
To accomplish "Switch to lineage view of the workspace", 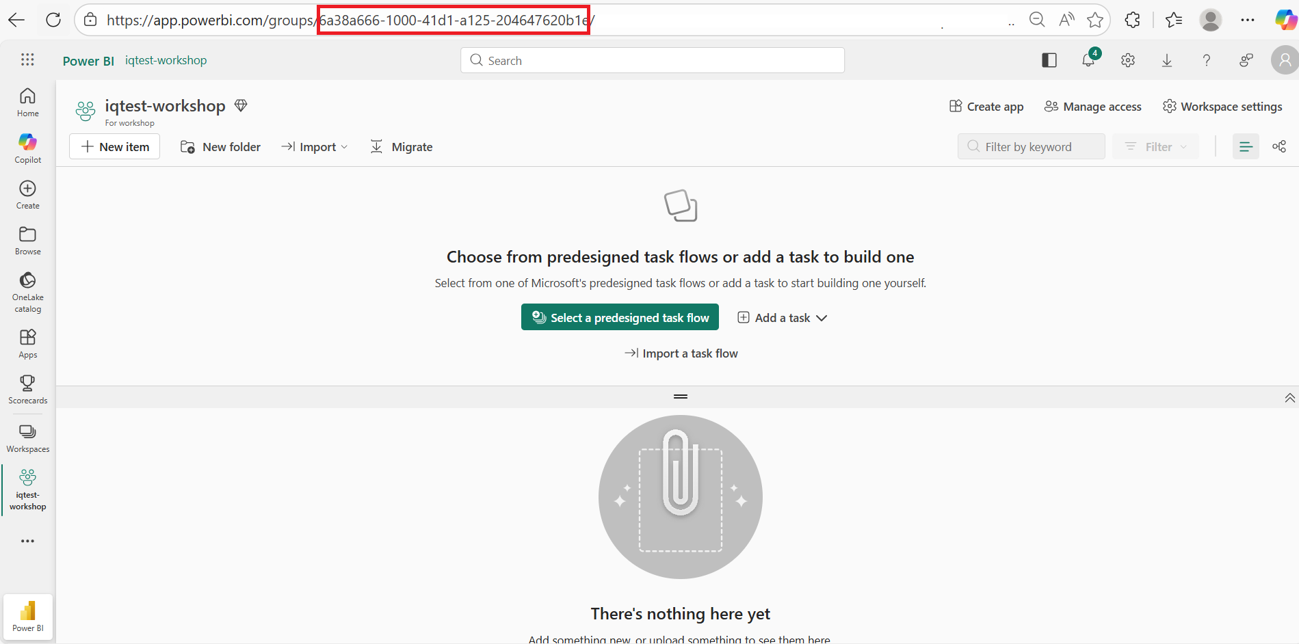I will click(x=1280, y=146).
